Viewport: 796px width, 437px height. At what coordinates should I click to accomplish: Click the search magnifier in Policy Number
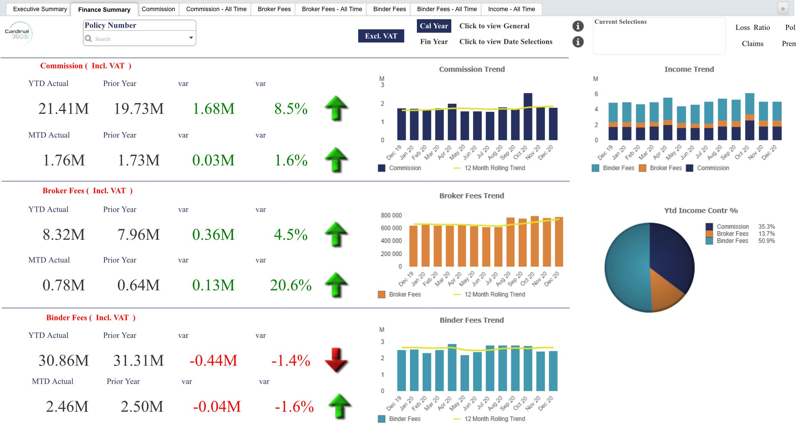tap(89, 39)
